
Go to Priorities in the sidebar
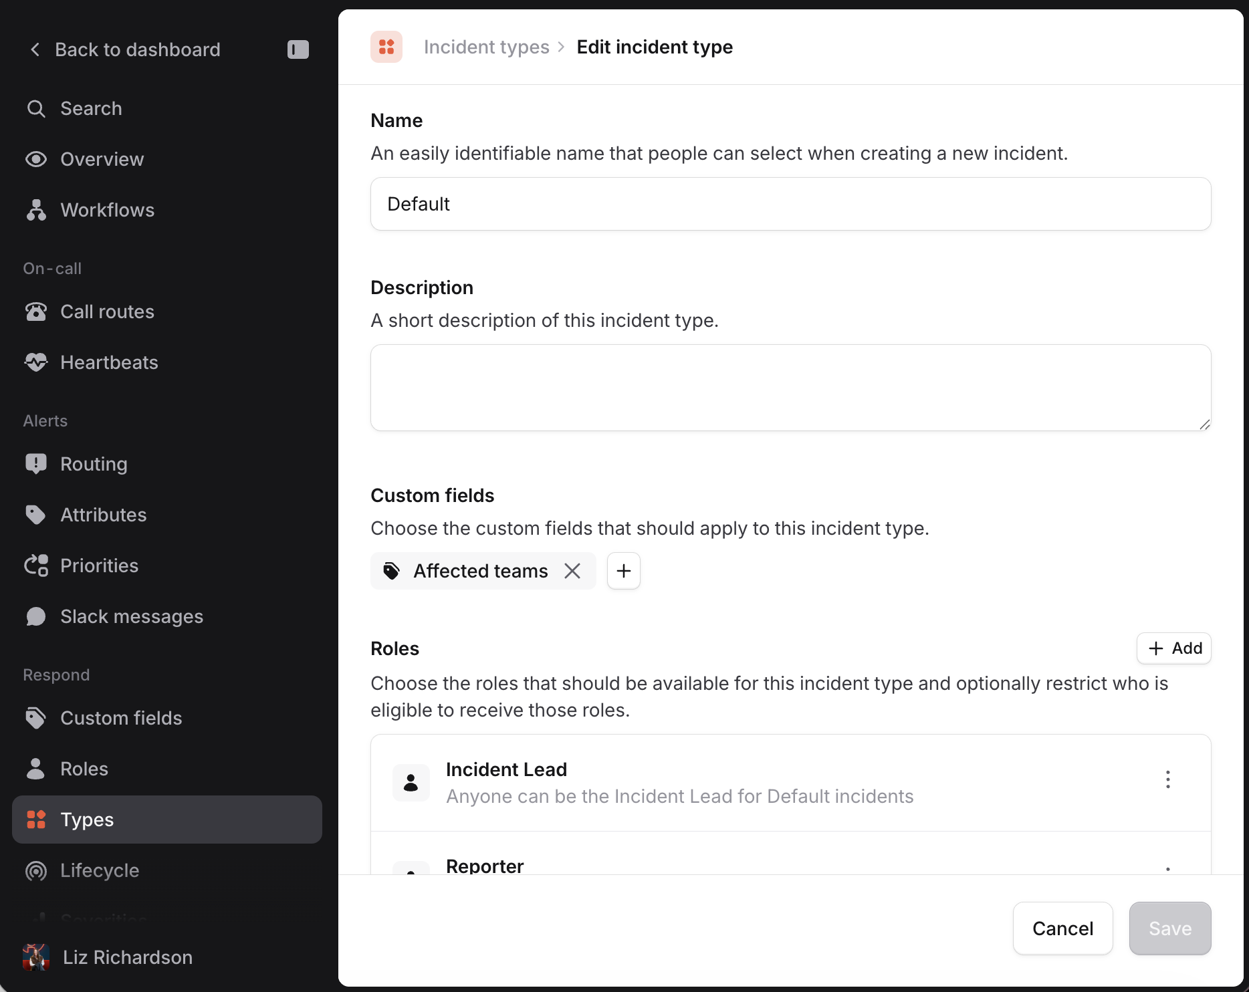click(x=167, y=566)
